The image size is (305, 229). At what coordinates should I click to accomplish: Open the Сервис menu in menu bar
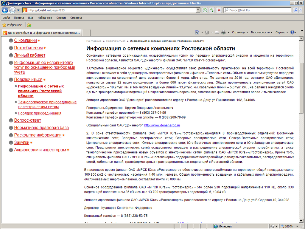(61, 18)
